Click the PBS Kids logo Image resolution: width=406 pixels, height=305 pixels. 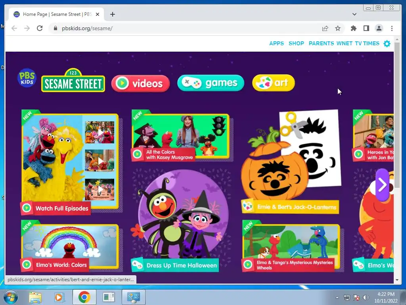coord(27,78)
